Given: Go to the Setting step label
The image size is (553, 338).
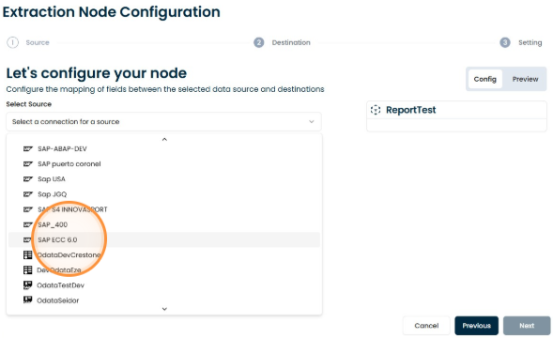Looking at the screenshot, I should click(530, 42).
